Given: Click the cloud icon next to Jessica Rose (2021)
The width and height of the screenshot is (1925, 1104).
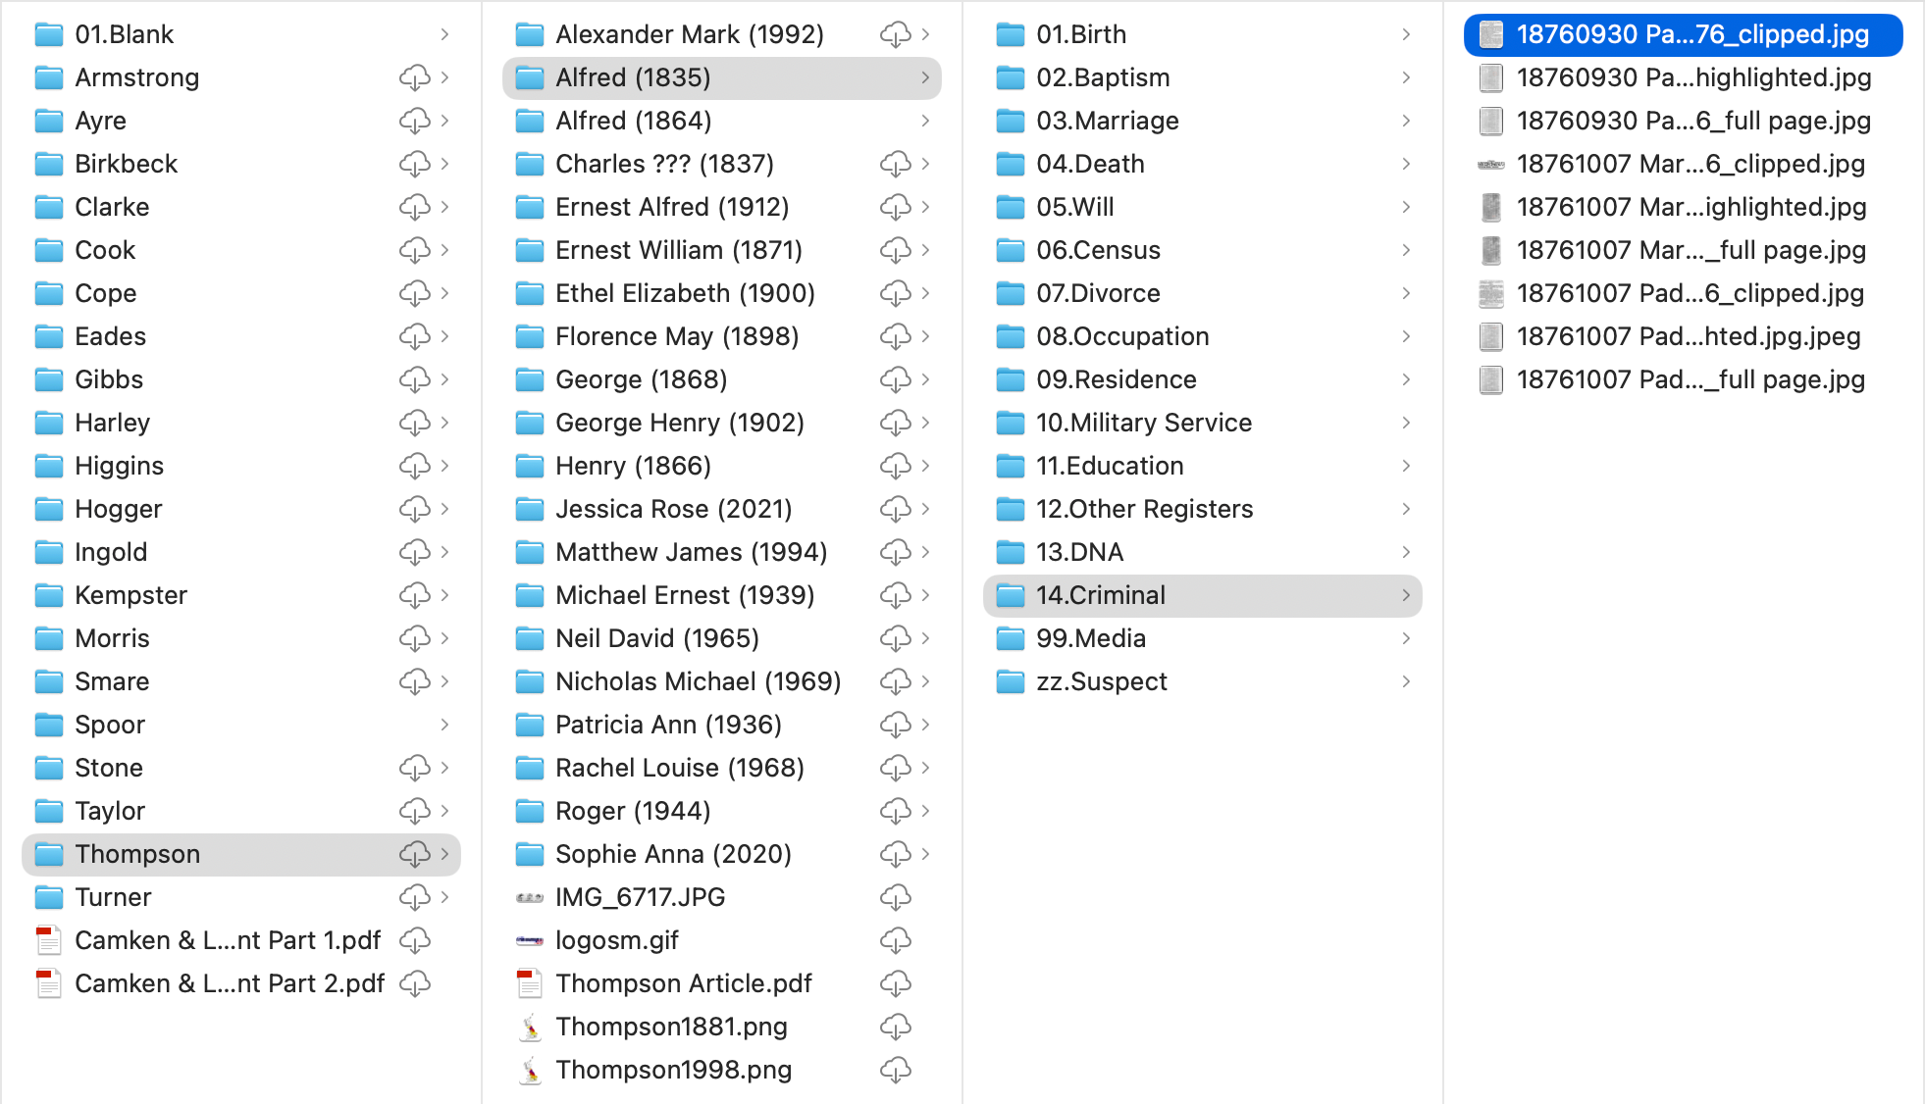Looking at the screenshot, I should pos(895,509).
